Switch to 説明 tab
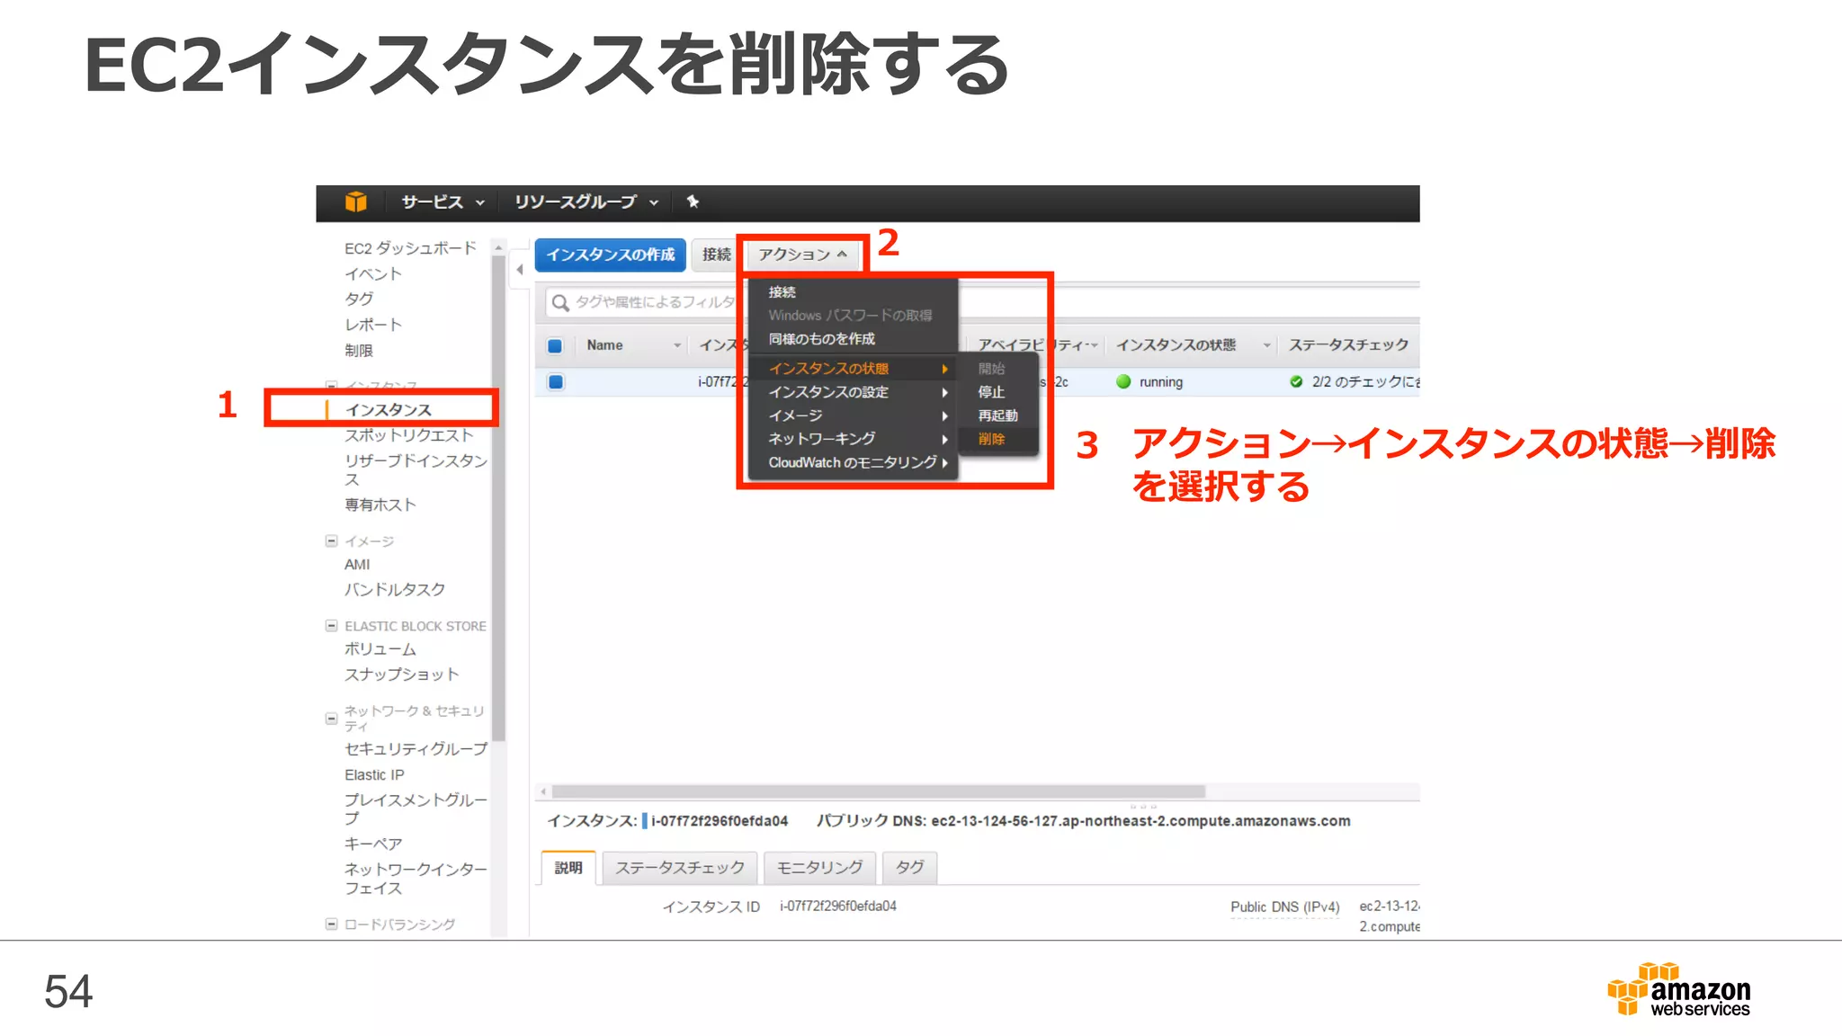Viewport: 1842px width, 1036px height. tap(568, 868)
